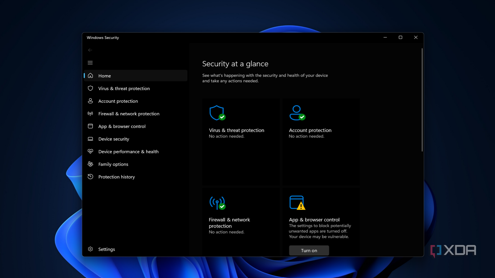The height and width of the screenshot is (278, 495).
Task: Open the Account protection tile title
Action: click(x=310, y=130)
